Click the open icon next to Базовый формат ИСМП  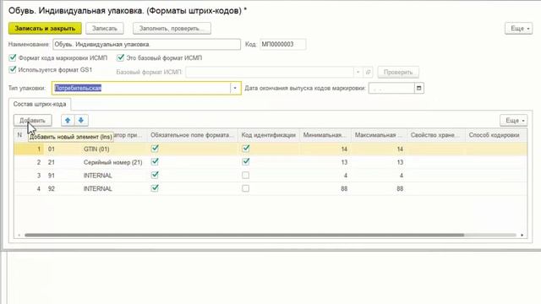point(368,72)
